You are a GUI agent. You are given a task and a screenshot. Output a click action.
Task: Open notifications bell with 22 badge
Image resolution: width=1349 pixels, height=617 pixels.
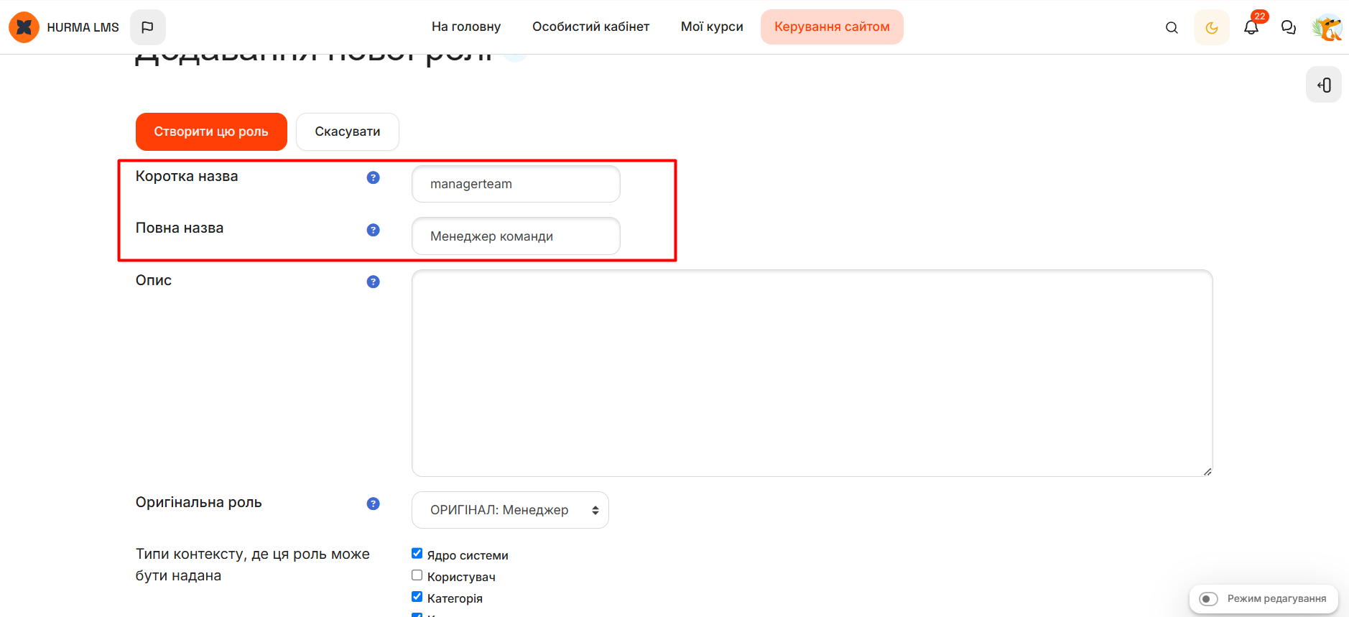coord(1251,27)
